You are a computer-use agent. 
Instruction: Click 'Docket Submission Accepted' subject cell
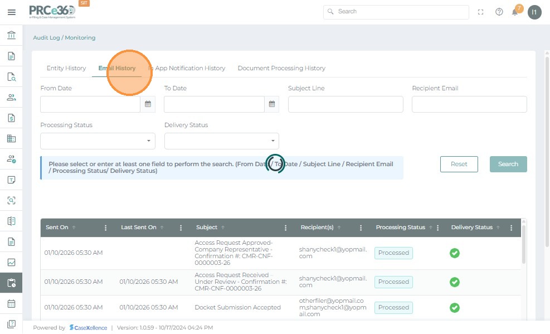coord(238,307)
